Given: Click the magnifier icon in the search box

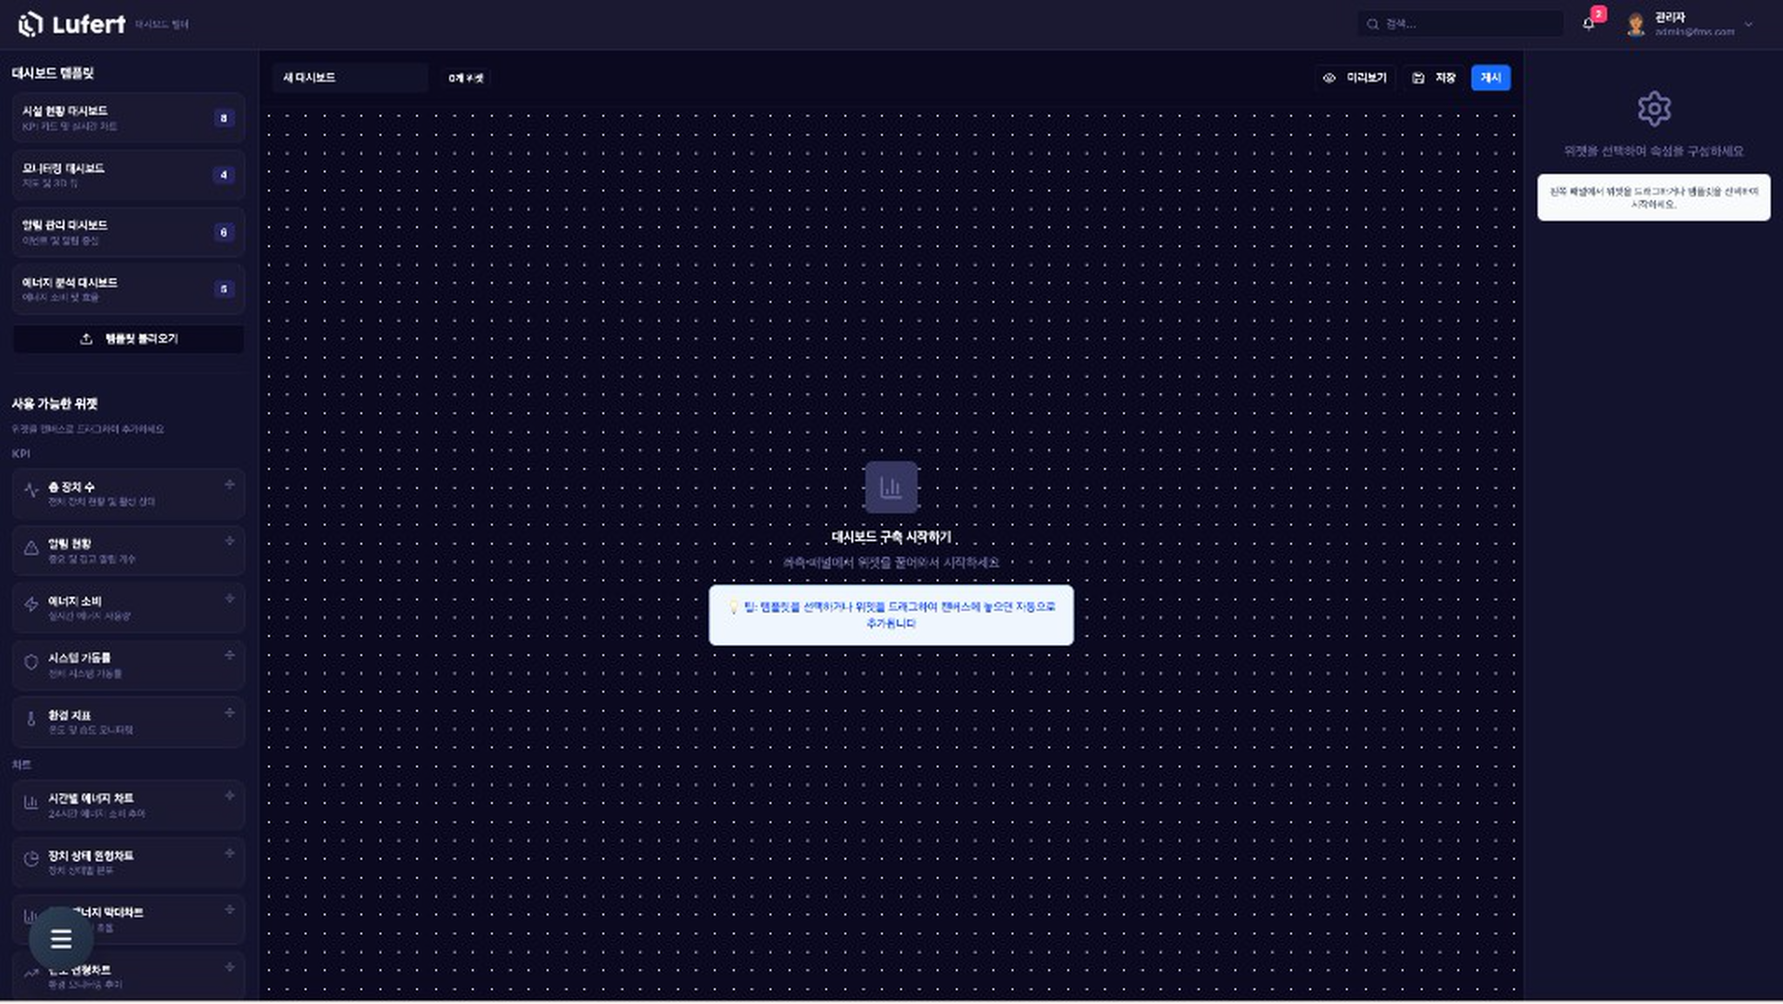Looking at the screenshot, I should click(1373, 24).
